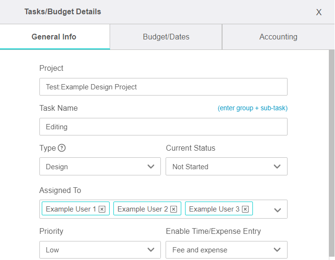
Task: Switch to the Budget/Dates tab
Action: (166, 37)
